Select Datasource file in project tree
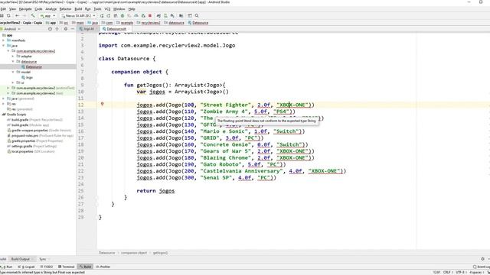Viewport: 490px width, 275px height. pos(31,66)
